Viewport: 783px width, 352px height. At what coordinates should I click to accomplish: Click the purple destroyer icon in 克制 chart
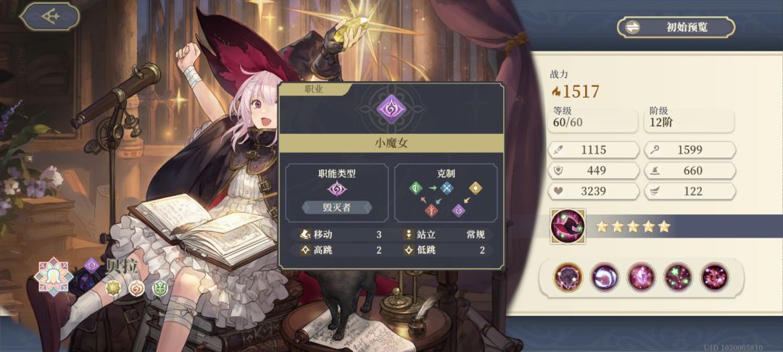[x=458, y=211]
